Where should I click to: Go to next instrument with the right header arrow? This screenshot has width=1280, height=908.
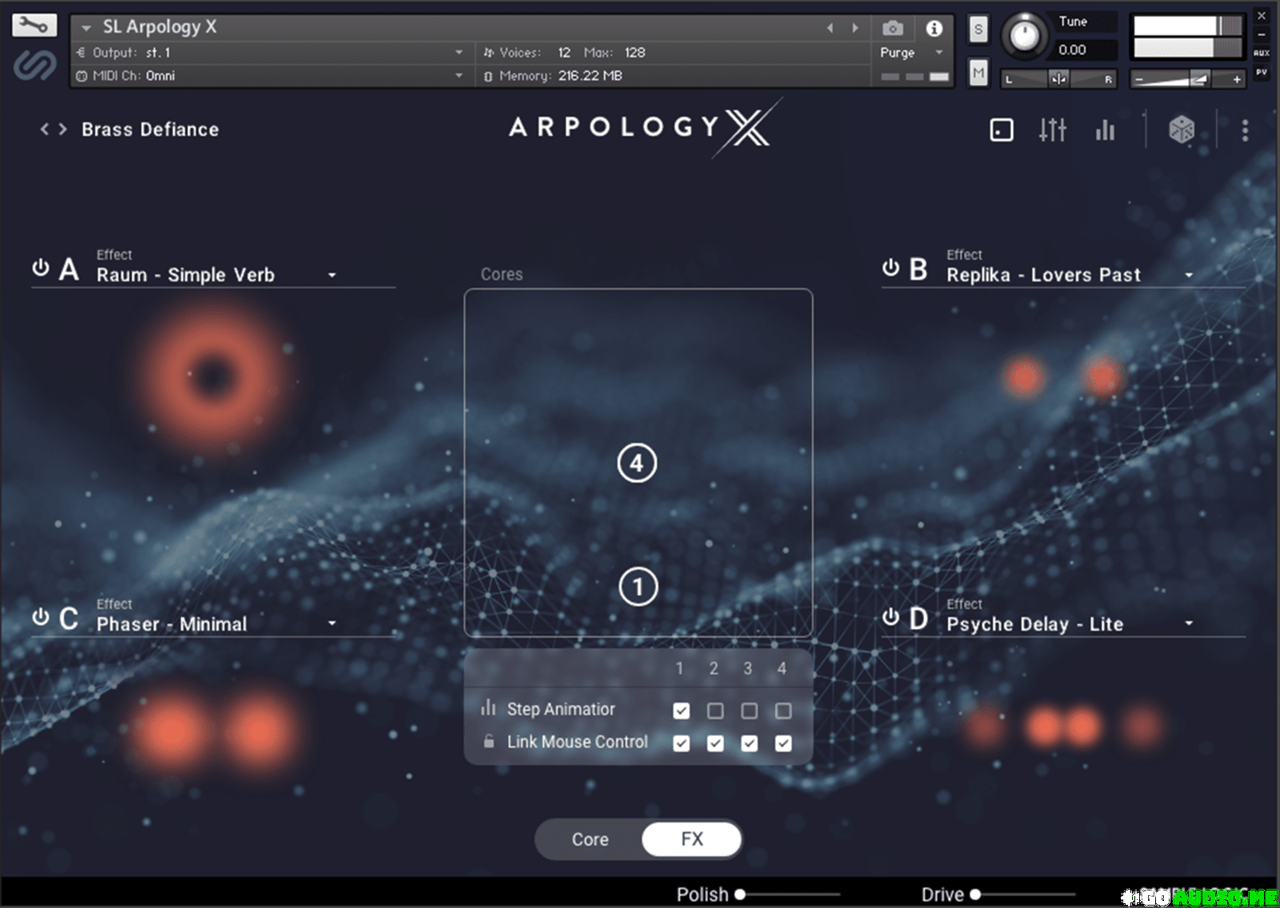pos(855,28)
